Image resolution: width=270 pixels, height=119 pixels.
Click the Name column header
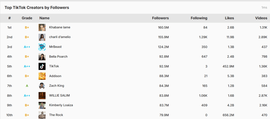coord(44,18)
